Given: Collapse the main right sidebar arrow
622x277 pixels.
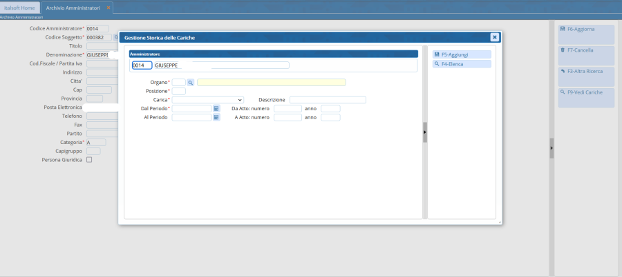Looking at the screenshot, I should [552, 147].
